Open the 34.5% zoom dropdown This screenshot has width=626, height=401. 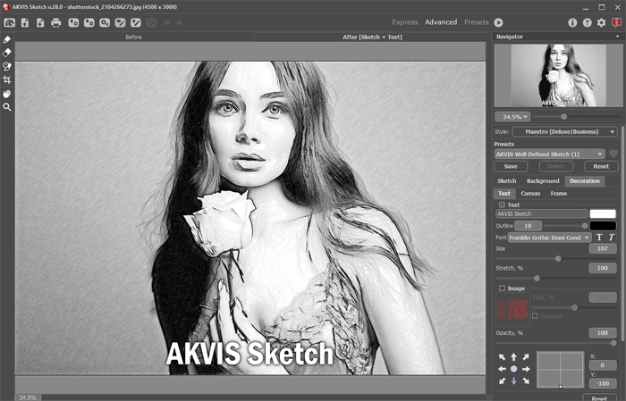point(512,117)
